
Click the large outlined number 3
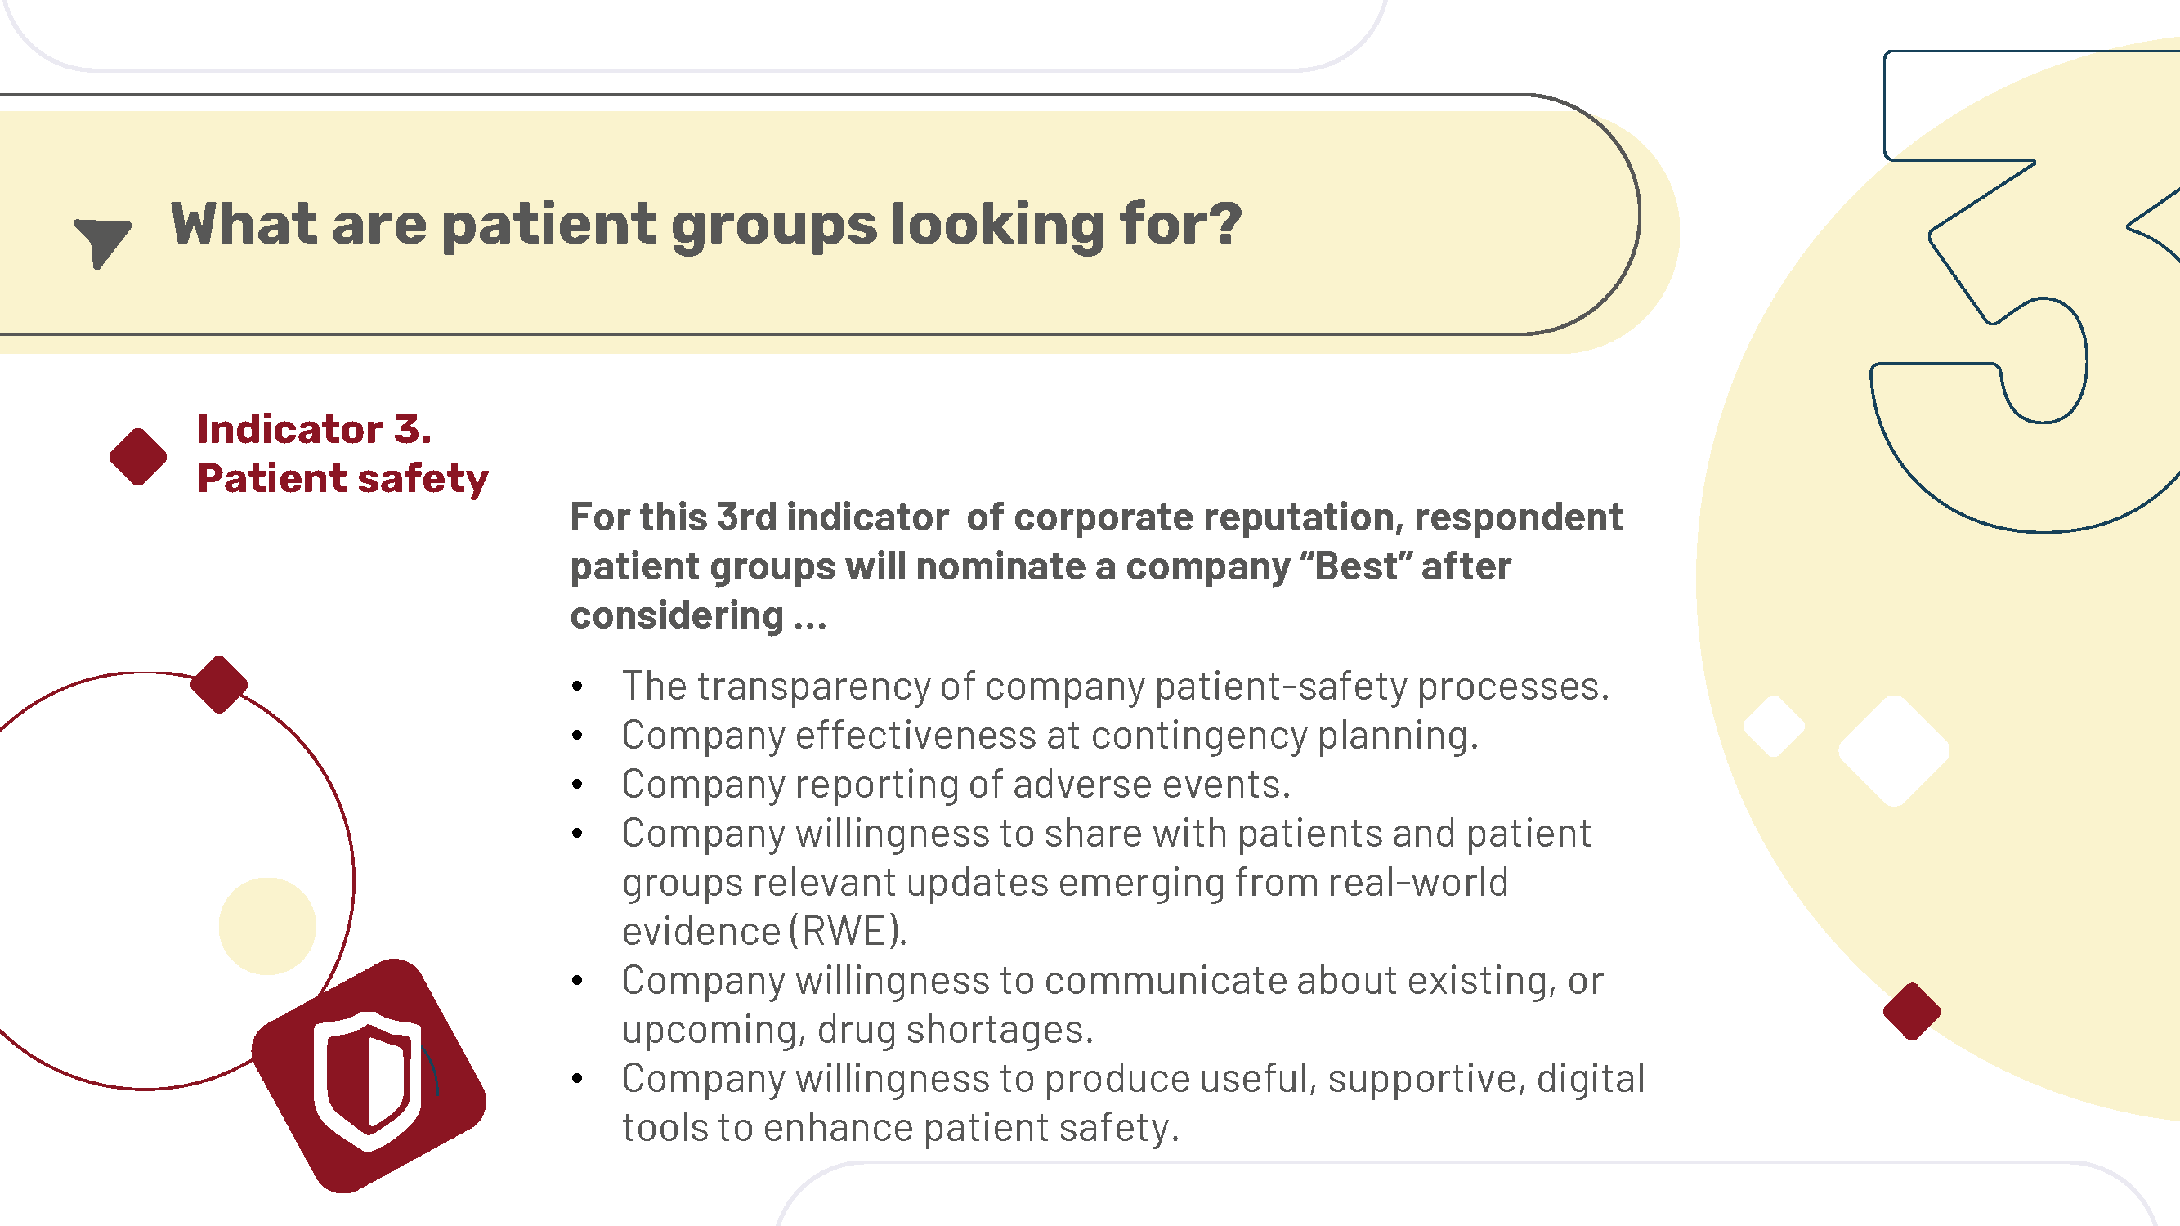pos(2026,291)
